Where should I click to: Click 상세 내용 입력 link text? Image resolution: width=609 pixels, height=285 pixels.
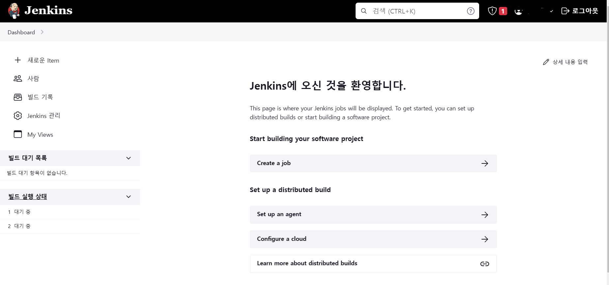tap(570, 62)
